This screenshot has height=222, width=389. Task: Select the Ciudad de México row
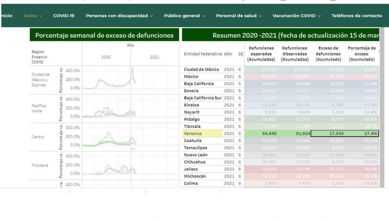pos(201,69)
